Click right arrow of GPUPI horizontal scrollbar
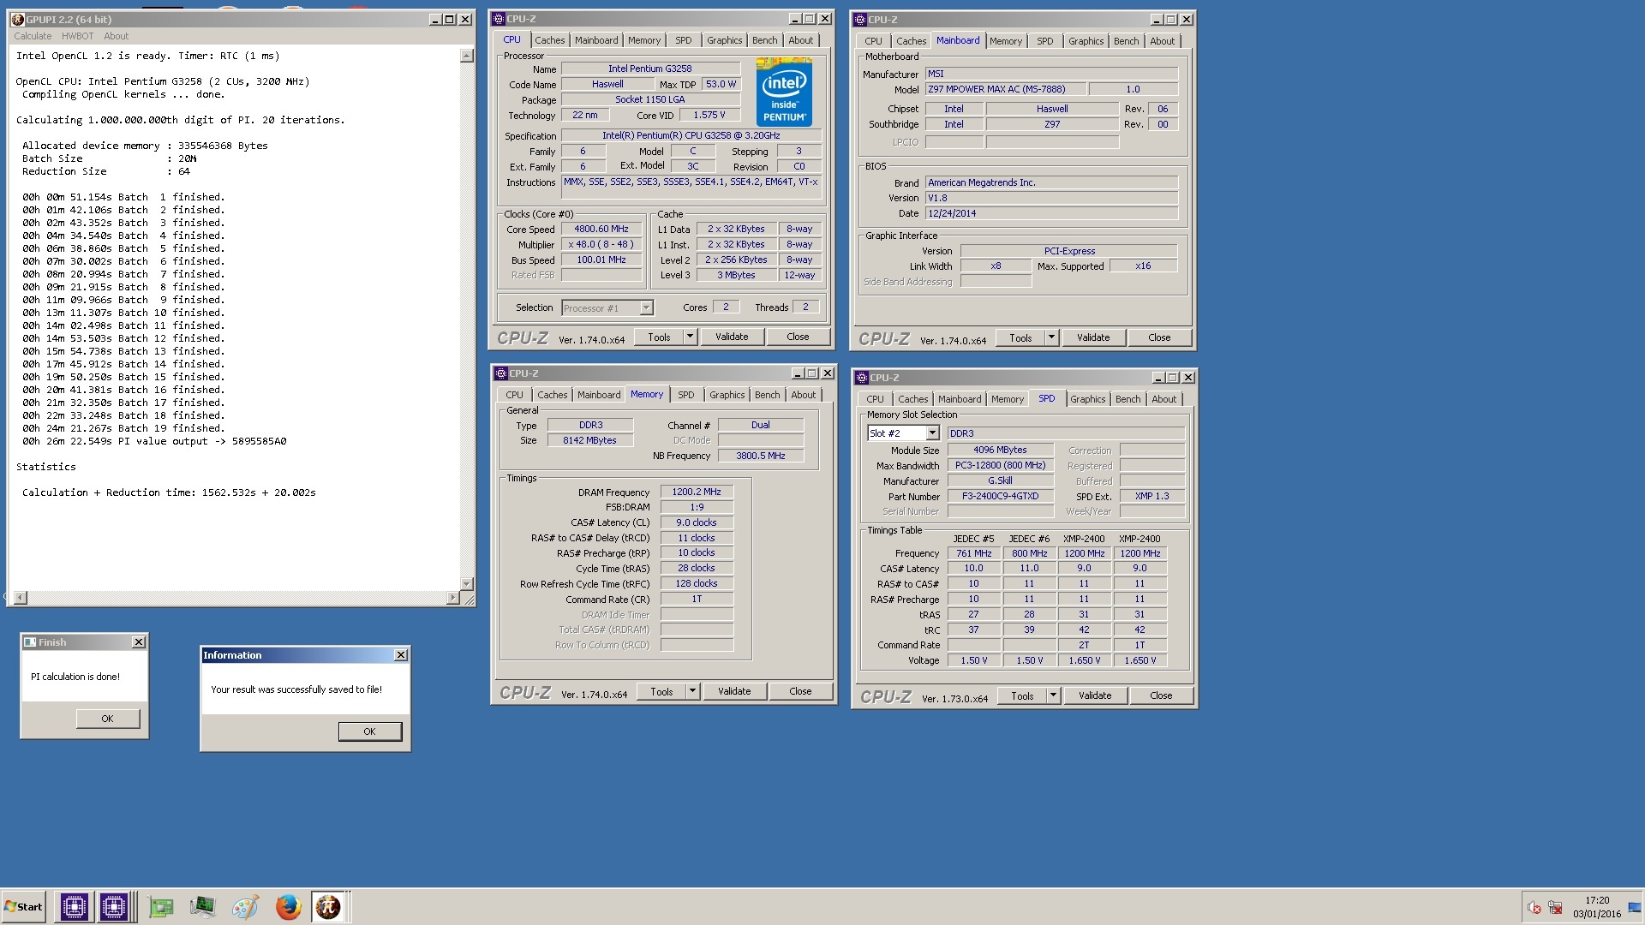 pyautogui.click(x=453, y=598)
